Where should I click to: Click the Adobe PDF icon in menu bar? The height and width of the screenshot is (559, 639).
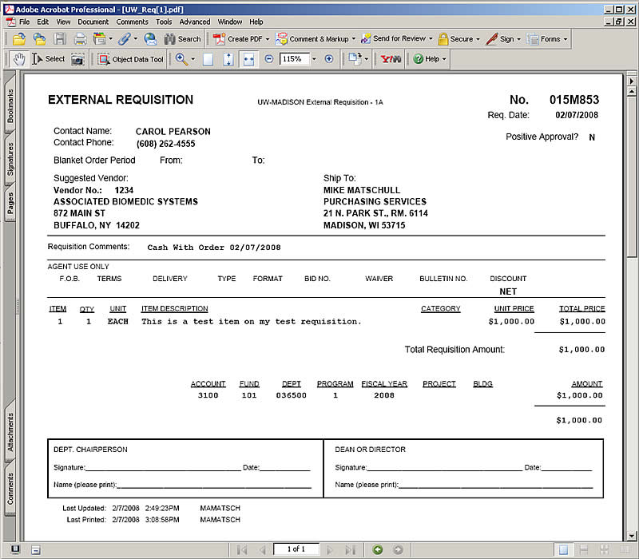click(x=10, y=22)
